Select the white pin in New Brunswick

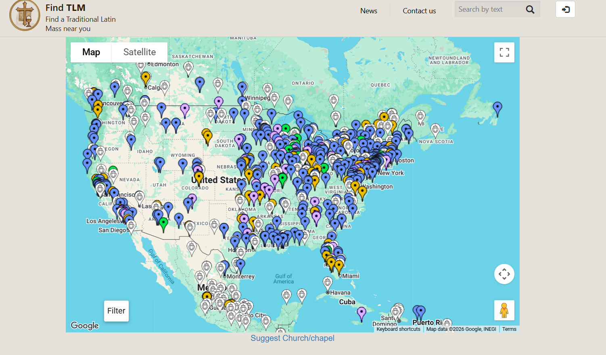(420, 117)
